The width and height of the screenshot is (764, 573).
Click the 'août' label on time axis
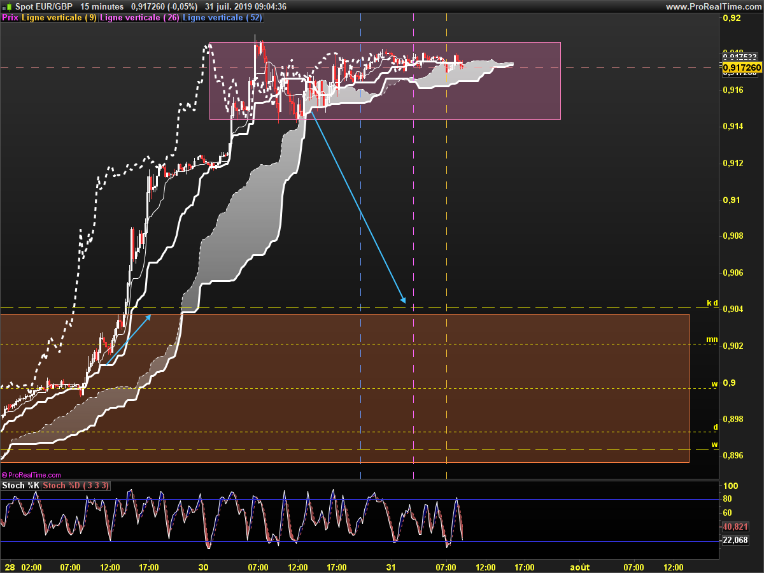click(x=579, y=567)
